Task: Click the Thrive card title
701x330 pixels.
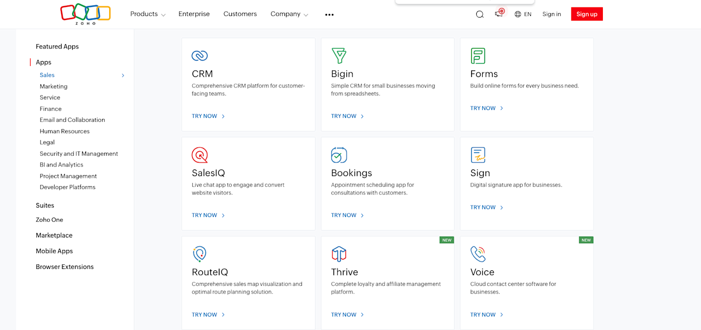Action: coord(344,272)
